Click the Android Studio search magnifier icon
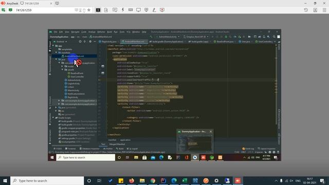 pos(274,36)
